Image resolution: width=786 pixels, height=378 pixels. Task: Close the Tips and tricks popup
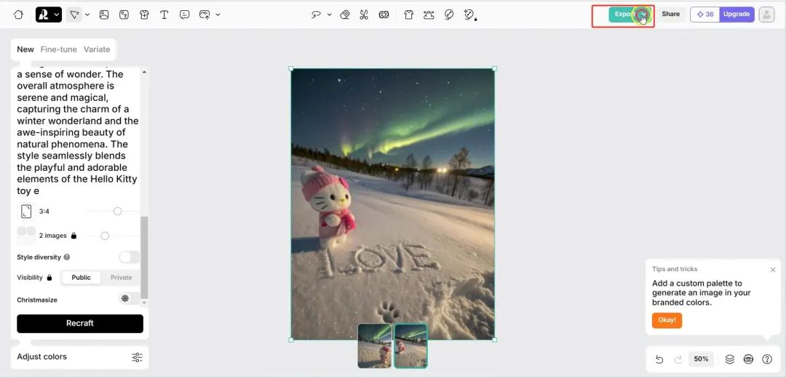click(x=772, y=270)
